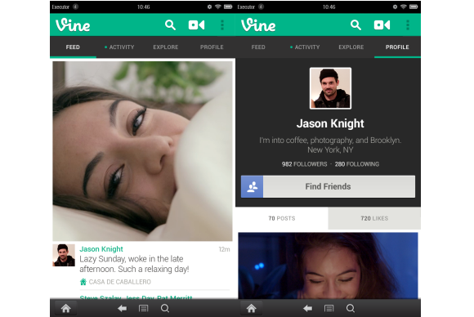Show the 70 Posts tab
Image resolution: width=474 pixels, height=317 pixels.
pos(282,218)
